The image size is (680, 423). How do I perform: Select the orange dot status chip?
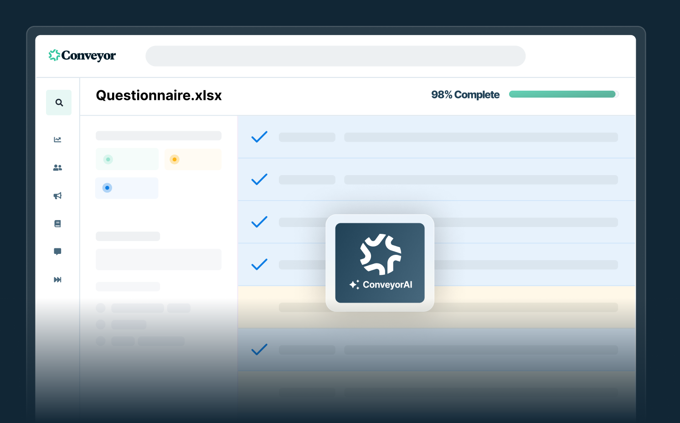pos(193,159)
